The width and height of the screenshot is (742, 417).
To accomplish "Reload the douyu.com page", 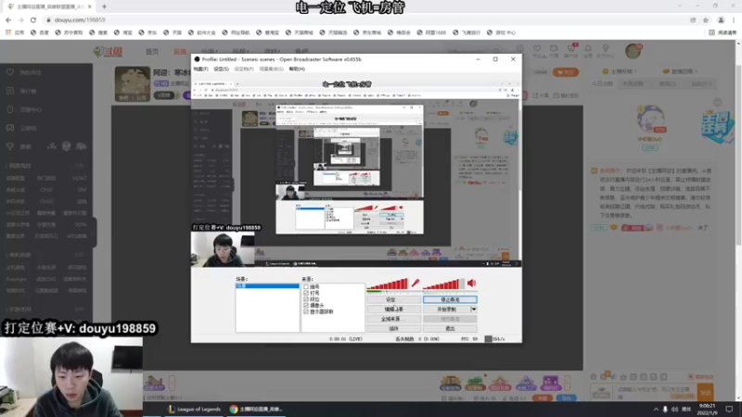I will (x=33, y=19).
